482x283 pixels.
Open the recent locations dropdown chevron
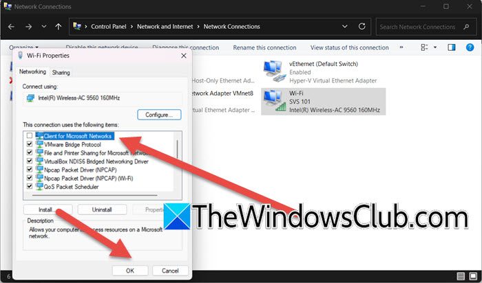click(43, 27)
